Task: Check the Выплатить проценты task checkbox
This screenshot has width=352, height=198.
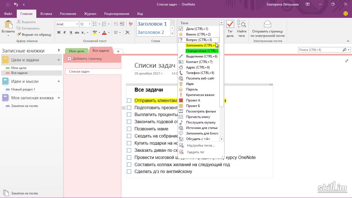Action: [x=129, y=115]
